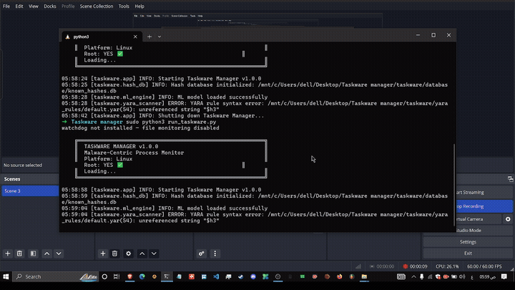Add a new source with the plus icon
The width and height of the screenshot is (515, 290).
click(x=103, y=253)
